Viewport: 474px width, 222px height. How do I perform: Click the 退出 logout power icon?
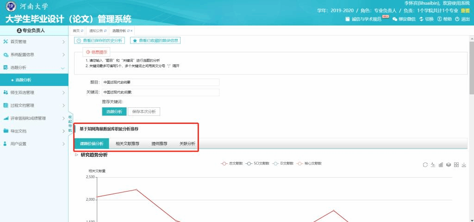click(x=457, y=19)
